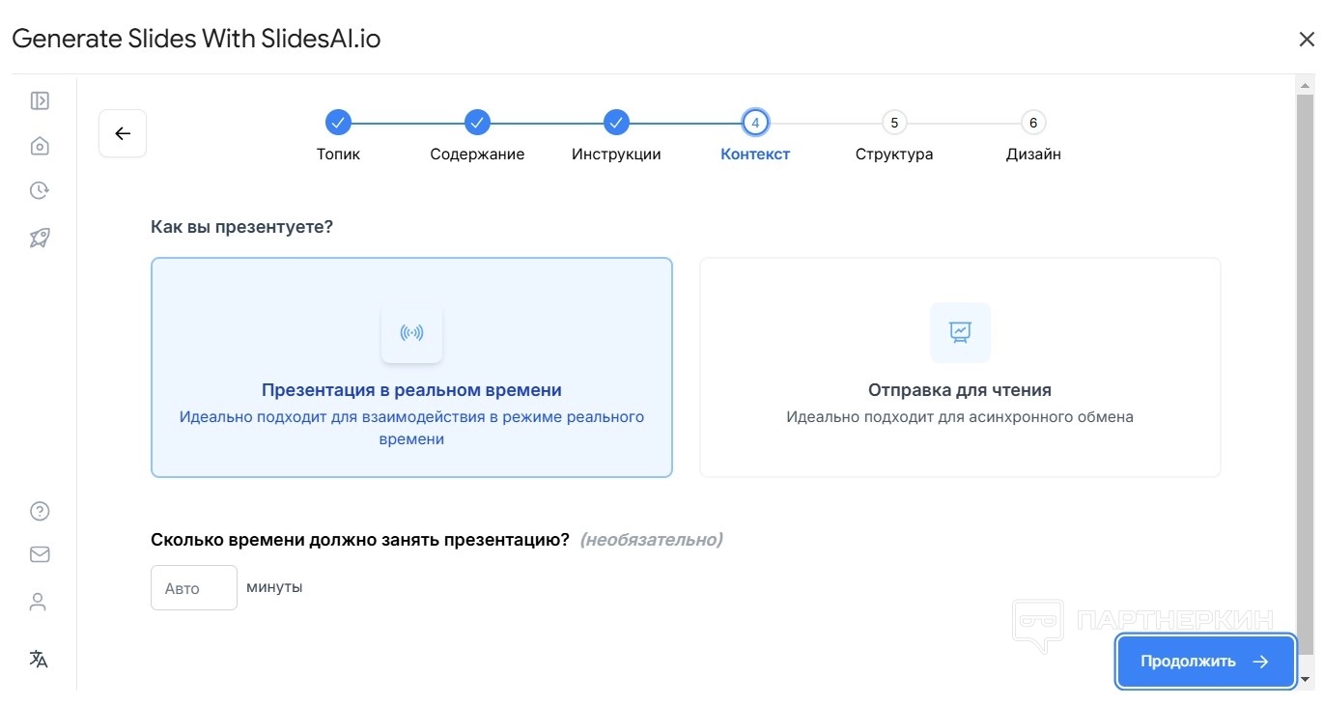Select the 'Презентация в реальном времени' option
Screen dimensions: 1323x705
point(411,367)
